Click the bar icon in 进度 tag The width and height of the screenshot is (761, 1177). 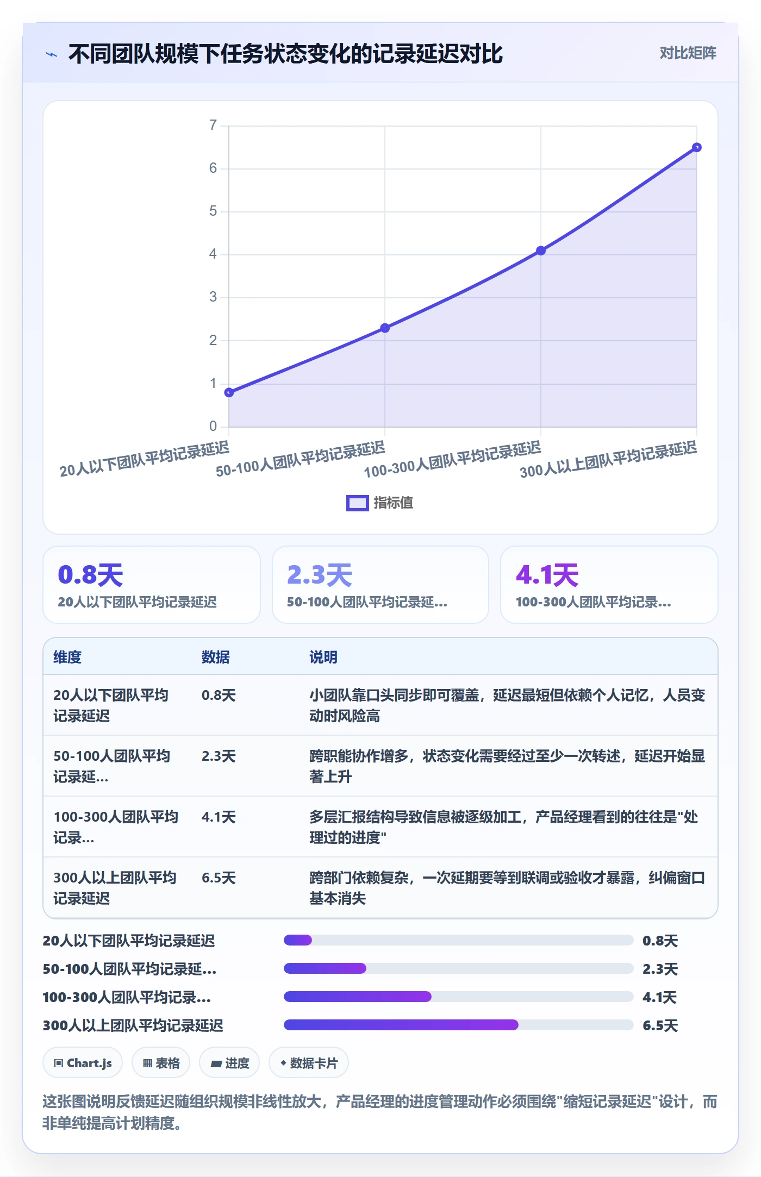click(216, 1064)
